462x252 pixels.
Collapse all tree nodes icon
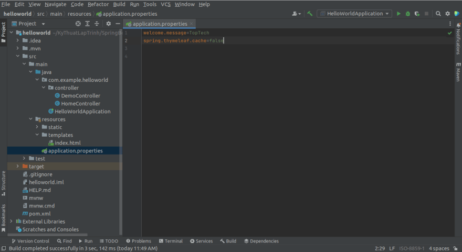point(97,24)
